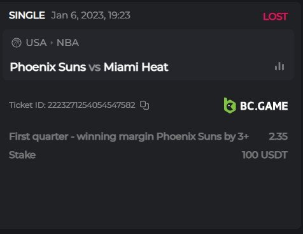Screen dimensions: 303x234
Task: Open the Phoenix Suns vs Miami Heat match card
Action: 148,55
